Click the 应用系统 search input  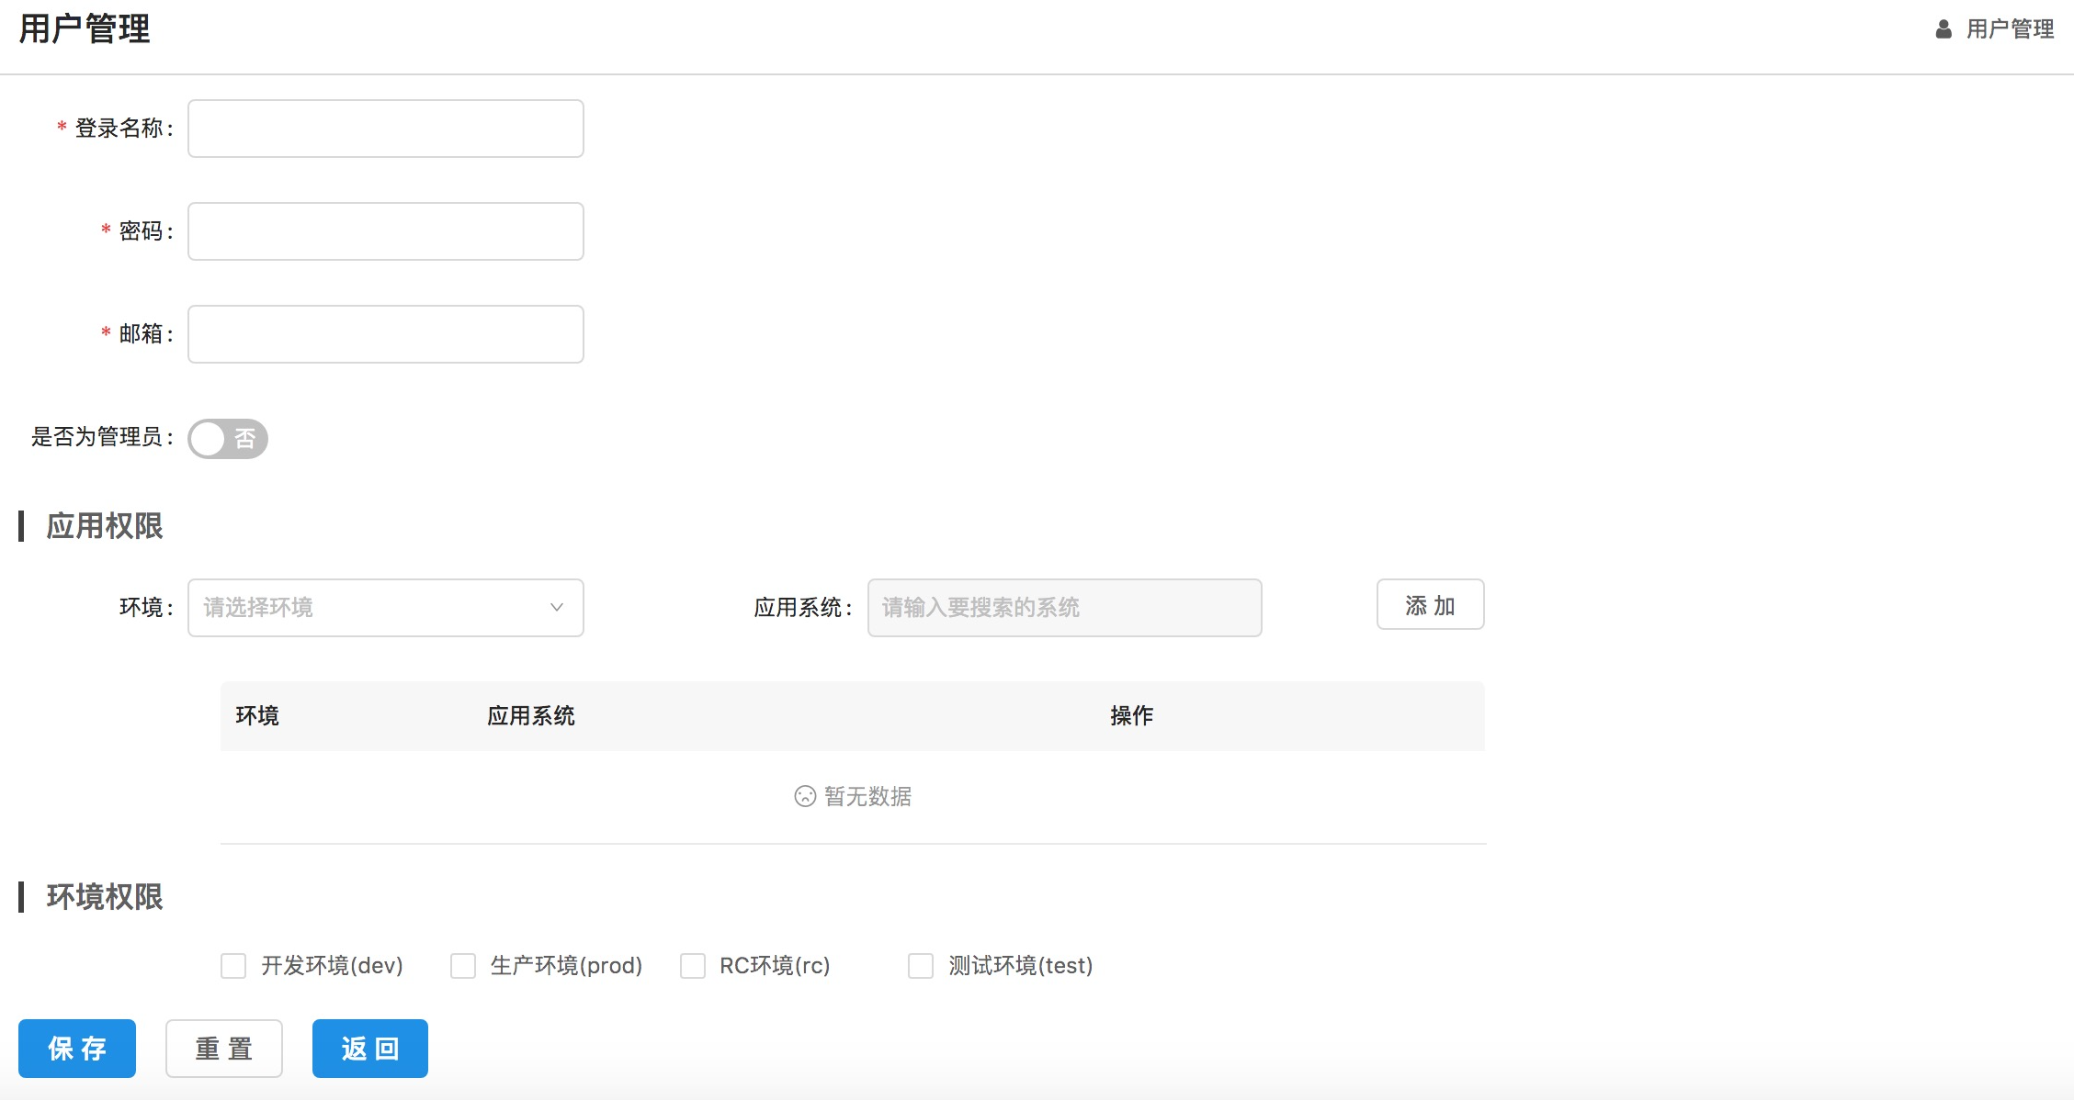click(x=1064, y=607)
